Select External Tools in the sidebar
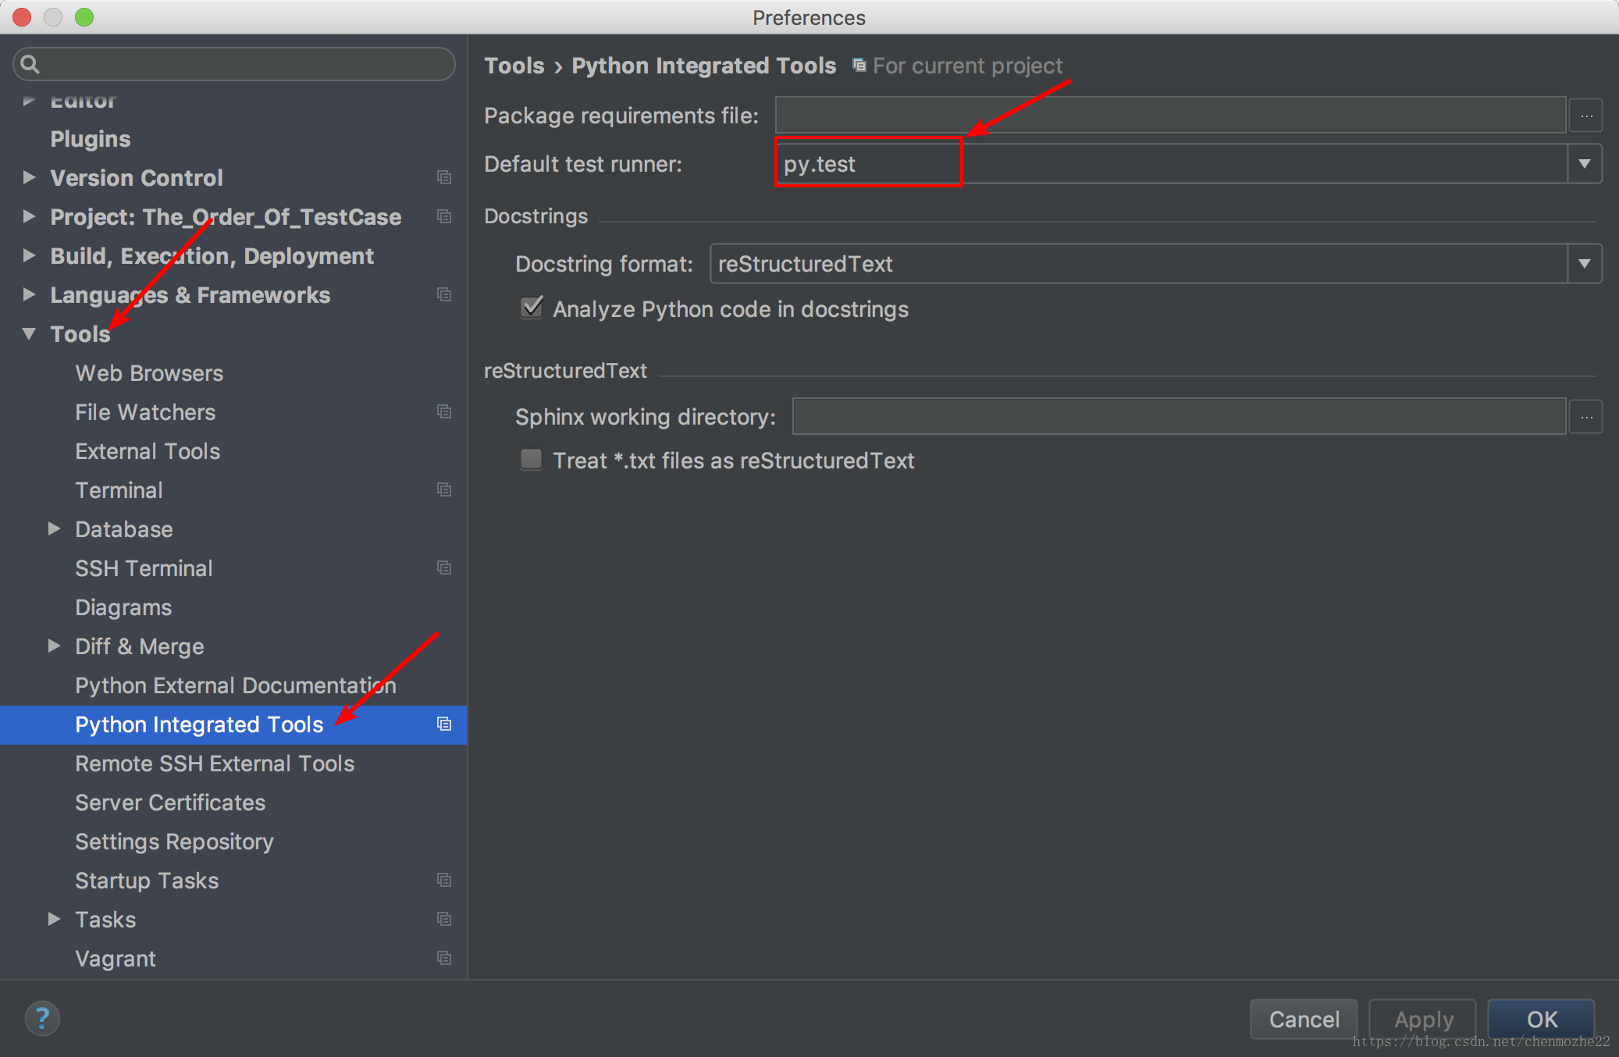The width and height of the screenshot is (1619, 1057). 148,451
